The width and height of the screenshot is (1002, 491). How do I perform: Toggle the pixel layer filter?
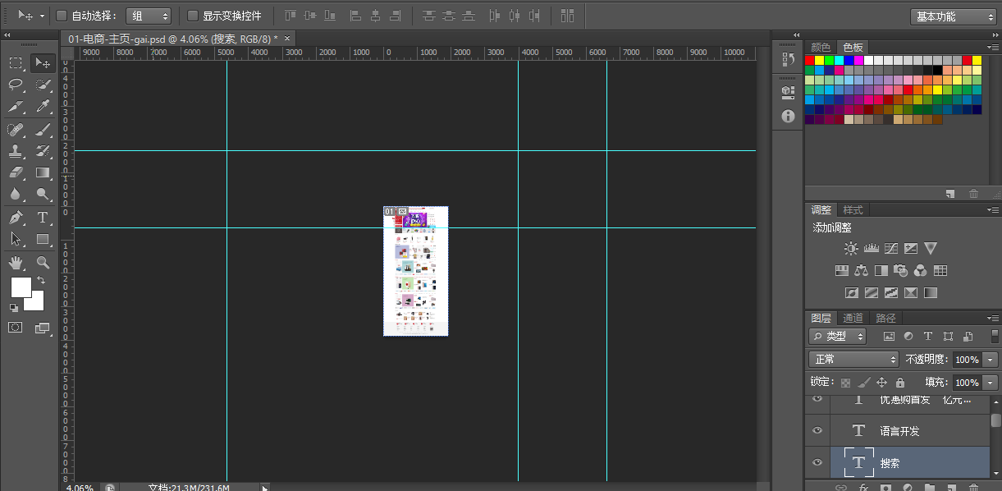(x=888, y=336)
